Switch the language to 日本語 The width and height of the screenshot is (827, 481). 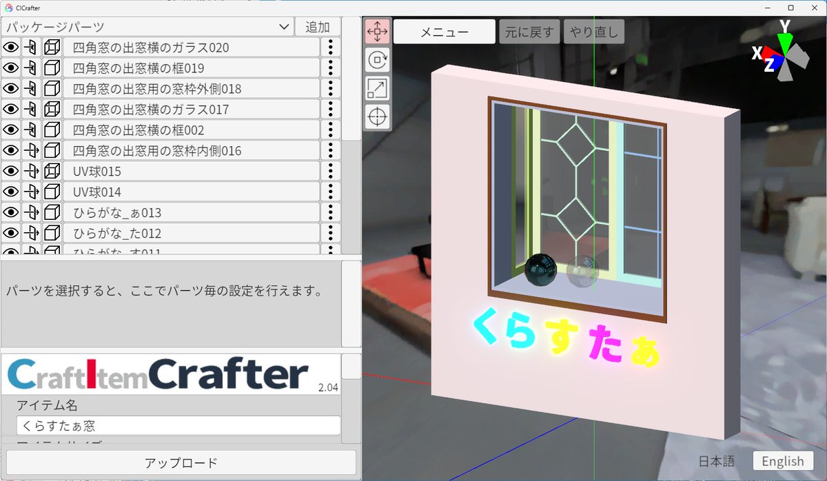pyautogui.click(x=717, y=461)
